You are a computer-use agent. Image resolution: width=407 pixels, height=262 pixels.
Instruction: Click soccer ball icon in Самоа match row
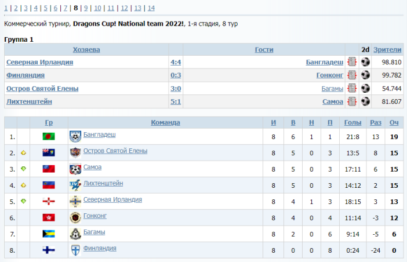(x=365, y=102)
